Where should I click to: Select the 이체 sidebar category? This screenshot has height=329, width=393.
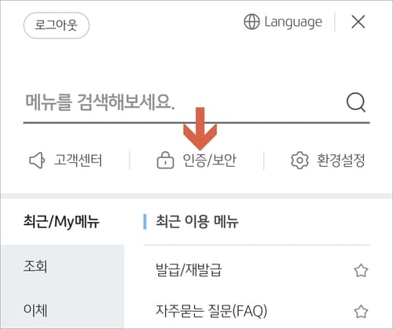click(63, 310)
